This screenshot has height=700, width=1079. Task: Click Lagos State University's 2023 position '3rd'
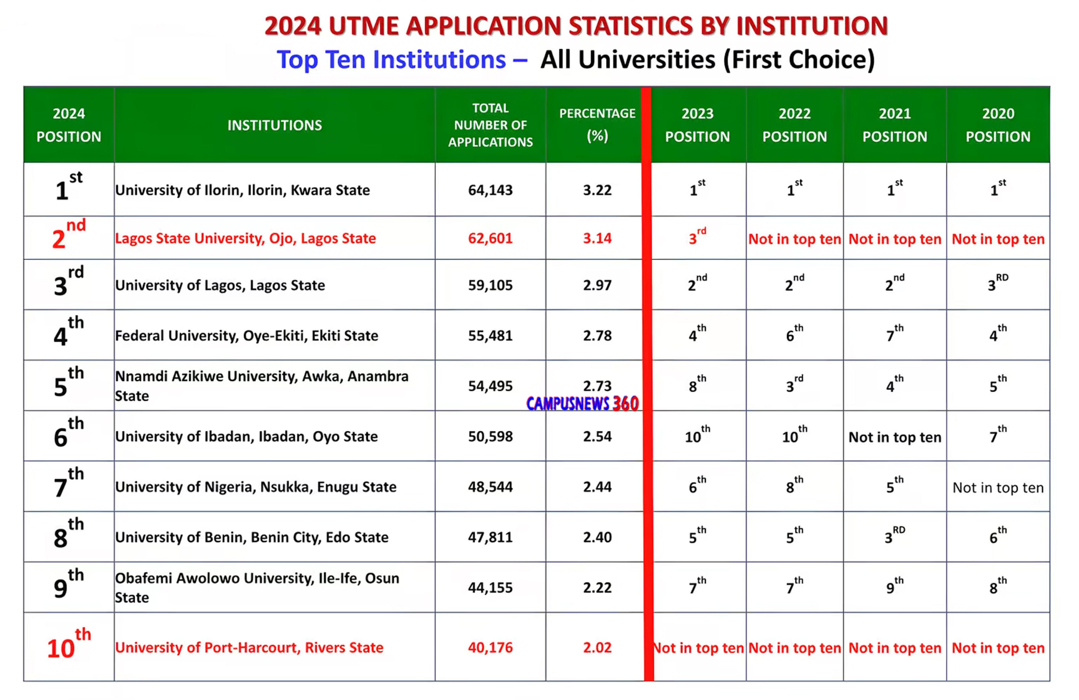pyautogui.click(x=698, y=236)
